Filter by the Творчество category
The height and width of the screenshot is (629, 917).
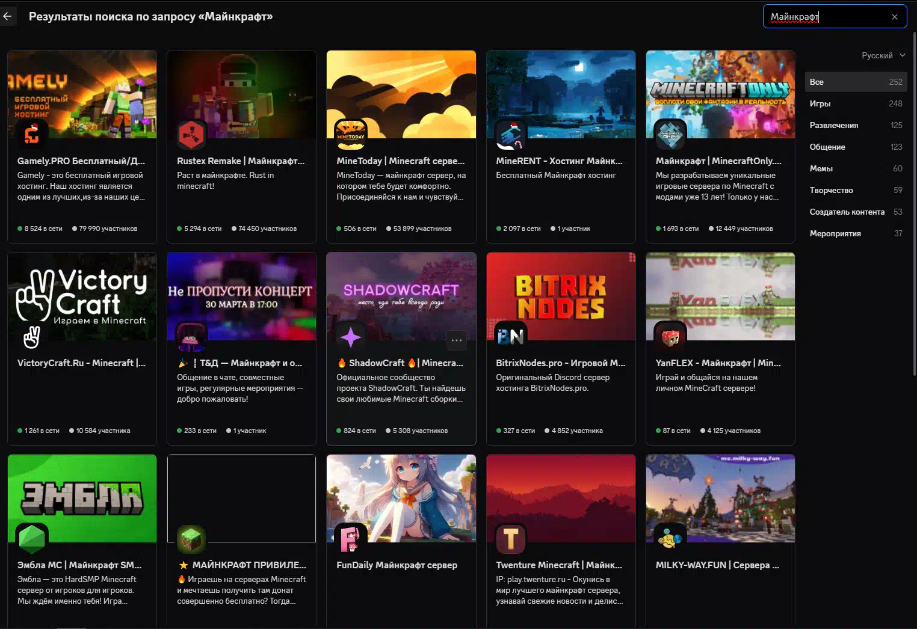click(856, 190)
